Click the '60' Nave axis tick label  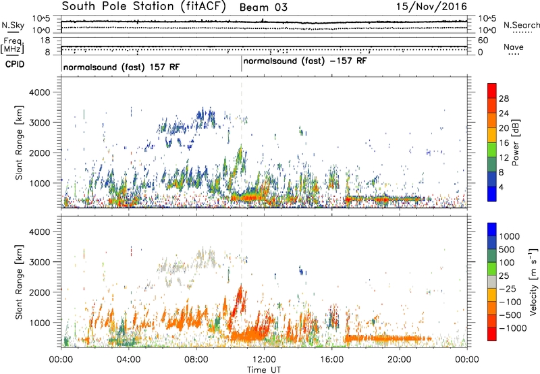[x=483, y=41]
